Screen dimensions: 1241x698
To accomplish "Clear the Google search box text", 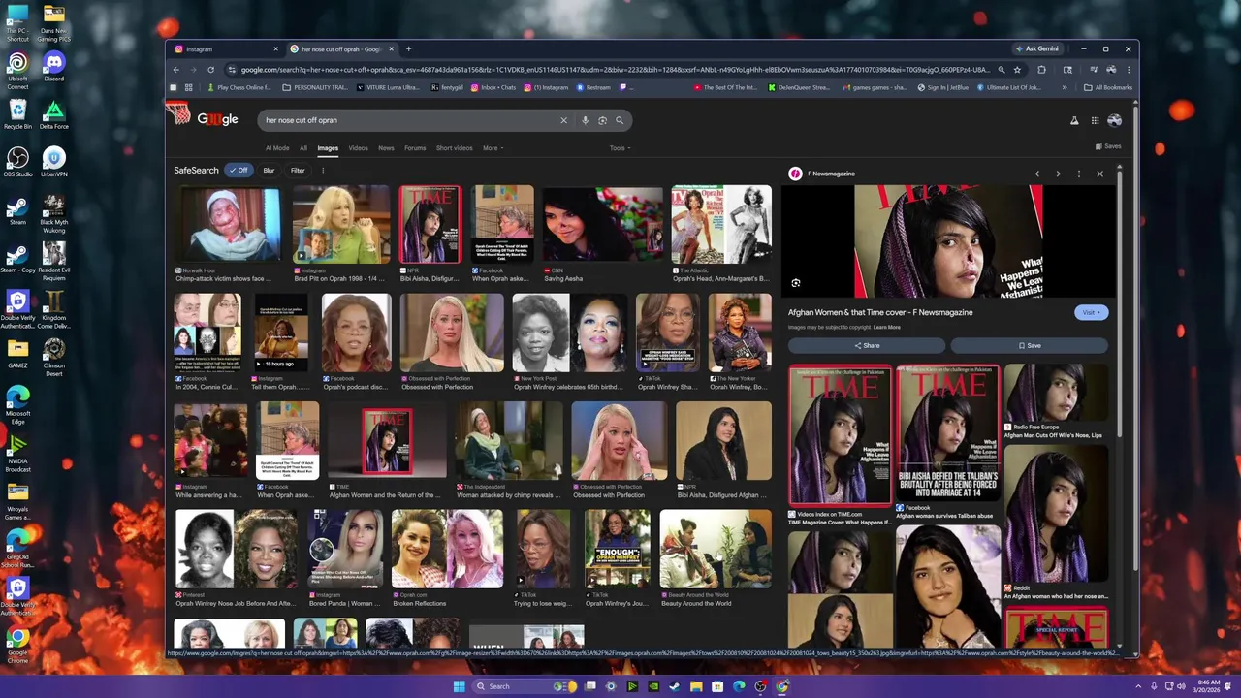I will click(563, 120).
